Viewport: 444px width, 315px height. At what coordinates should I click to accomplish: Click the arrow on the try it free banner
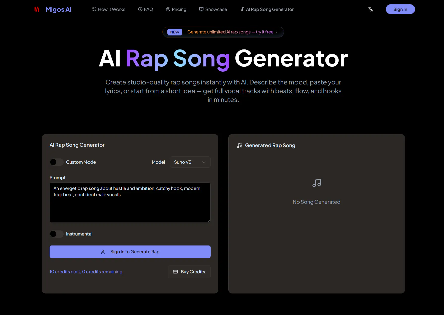click(x=277, y=32)
